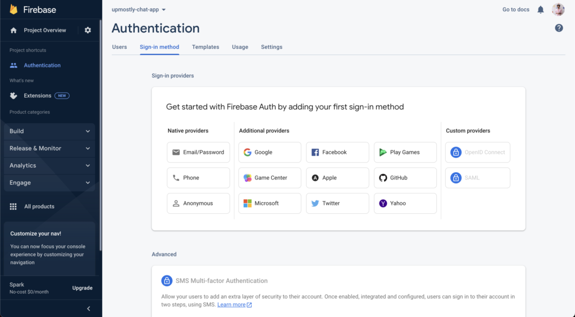This screenshot has width=575, height=317.
Task: Open the upmostly-chat-app project dropdown
Action: [139, 10]
